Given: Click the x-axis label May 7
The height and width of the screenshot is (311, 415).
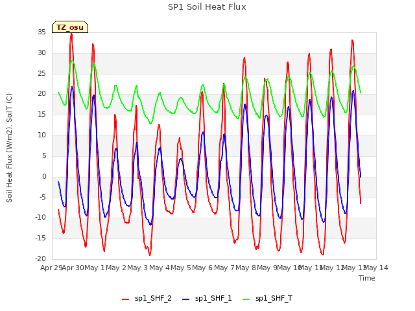Looking at the screenshot, I should 224,268.
